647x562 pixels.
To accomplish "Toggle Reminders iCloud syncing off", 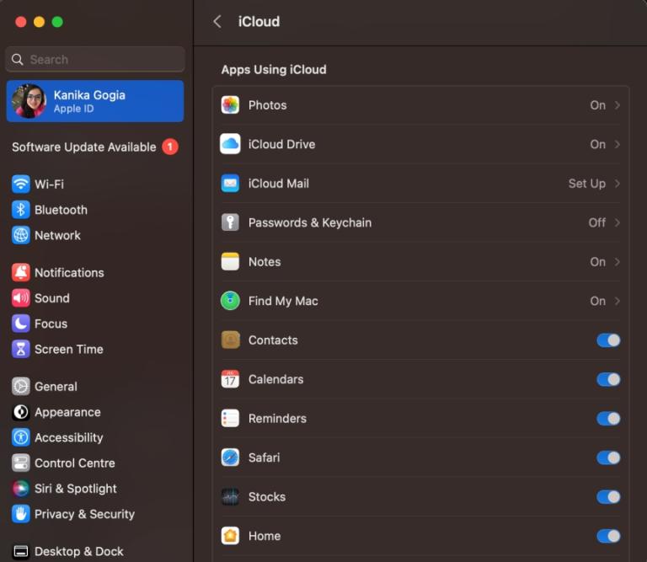I will coord(608,419).
